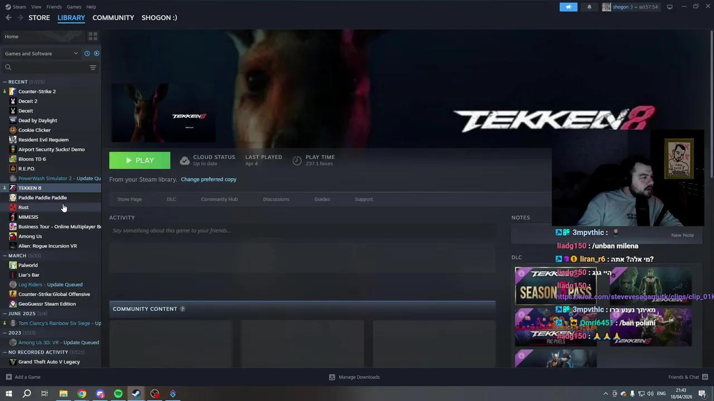Collapse the JUNE 2025 section
Screen dimensions: 714x401
(x=4, y=314)
